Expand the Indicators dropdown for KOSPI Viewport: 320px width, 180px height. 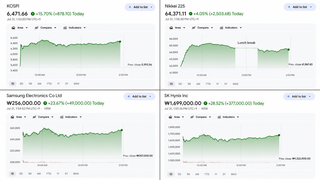(x=74, y=28)
